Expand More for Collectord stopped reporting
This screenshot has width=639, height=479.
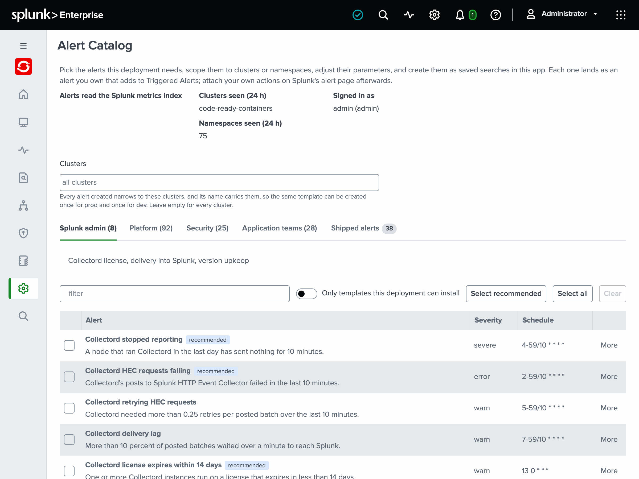(x=609, y=345)
